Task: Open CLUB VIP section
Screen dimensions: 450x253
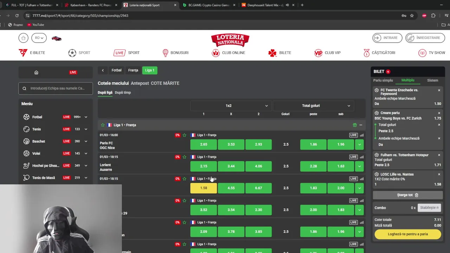Action: (327, 53)
